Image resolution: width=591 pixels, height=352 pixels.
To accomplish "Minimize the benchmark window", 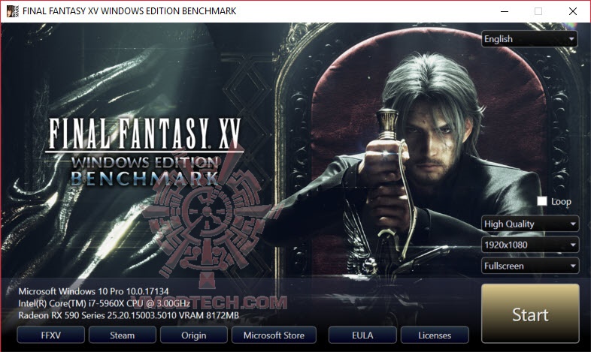I will (x=505, y=11).
